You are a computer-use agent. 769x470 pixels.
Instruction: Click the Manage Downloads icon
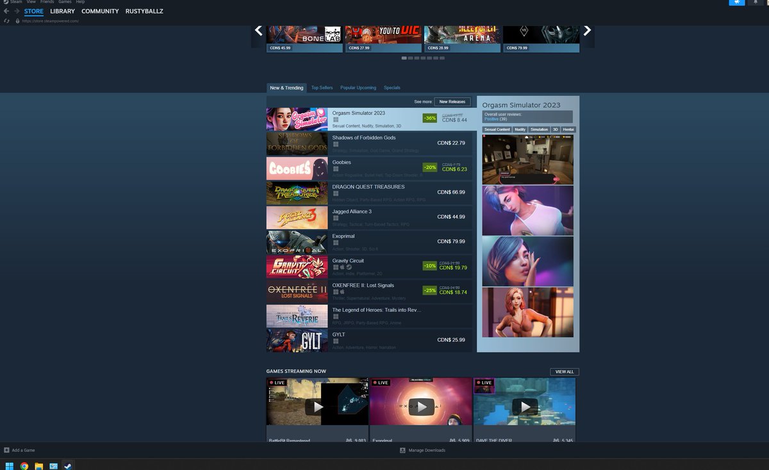click(402, 450)
